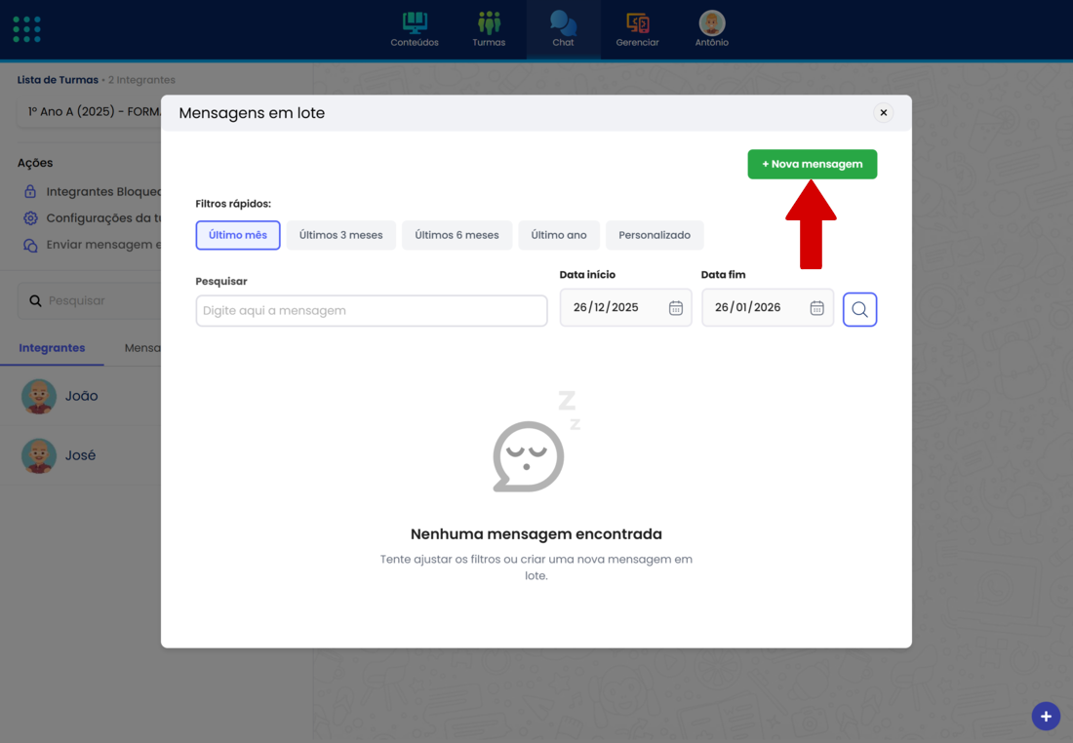
Task: Open the Turmas section icon
Action: tap(489, 23)
